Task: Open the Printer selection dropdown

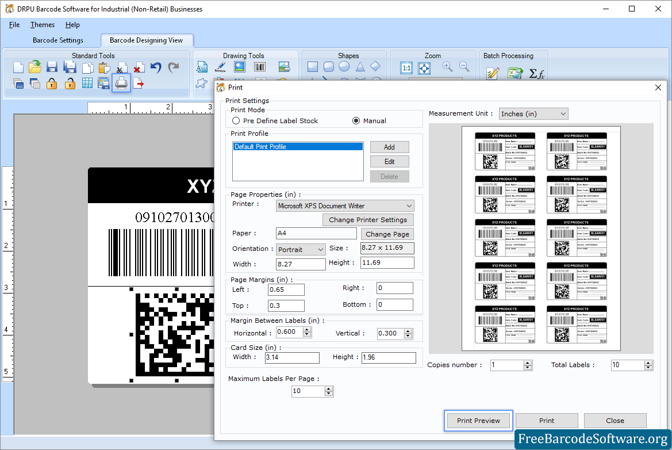Action: point(345,206)
